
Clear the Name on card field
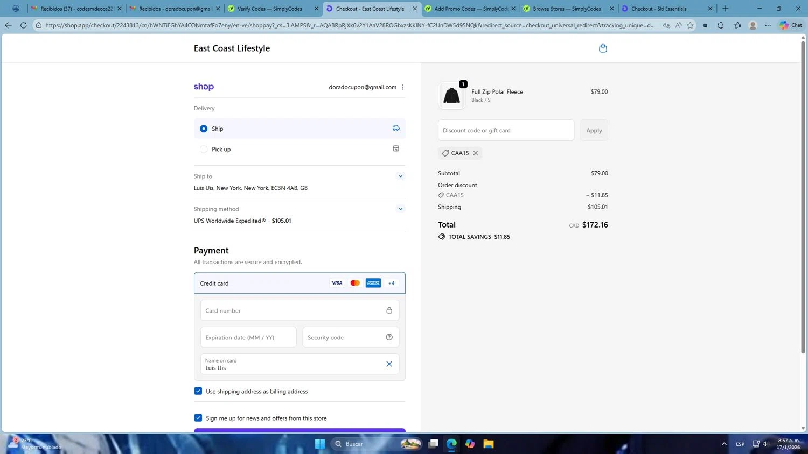(389, 364)
